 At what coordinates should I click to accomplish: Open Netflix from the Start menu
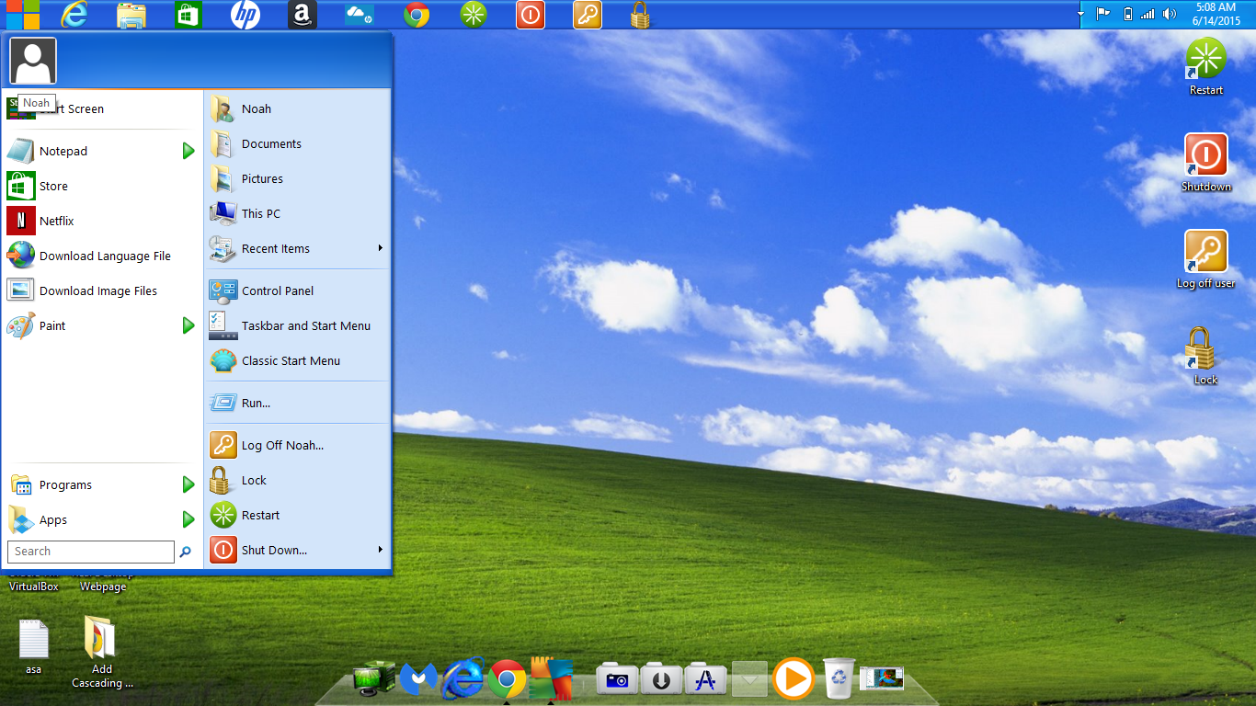coord(102,221)
